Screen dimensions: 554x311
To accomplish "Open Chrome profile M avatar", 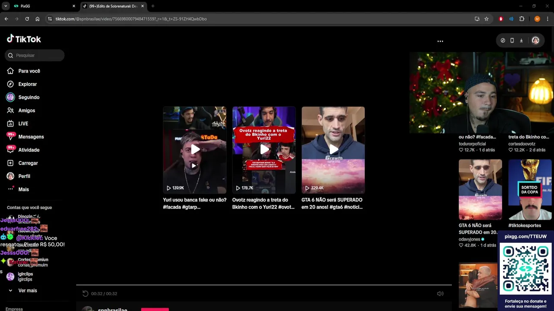I will 537,19.
